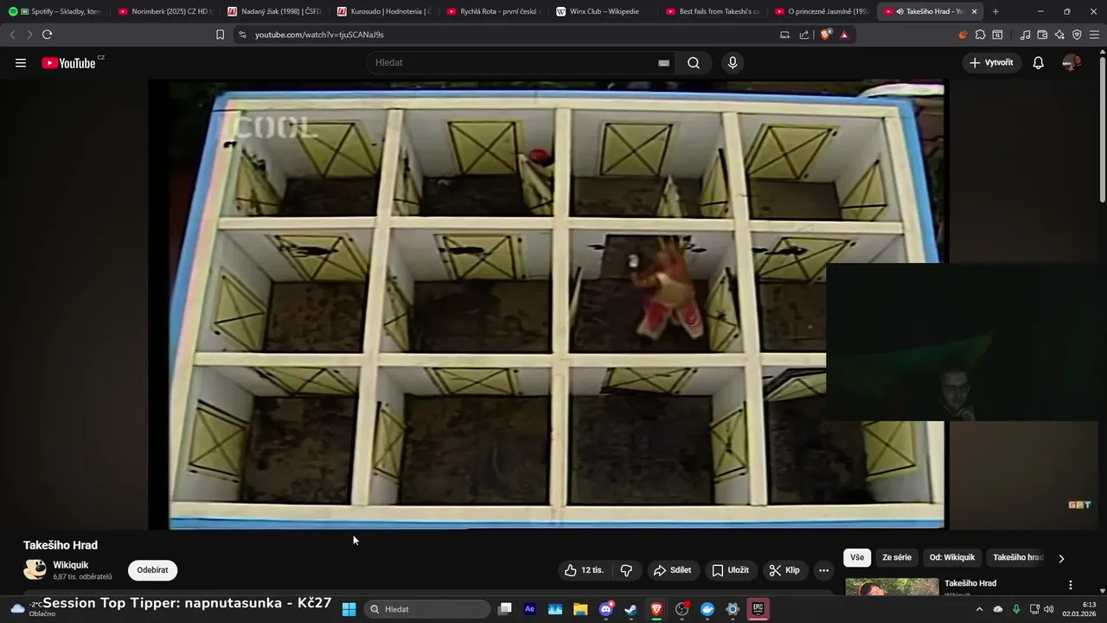Viewport: 1107px width, 623px height.
Task: Open Discord from the taskbar
Action: coord(606,609)
